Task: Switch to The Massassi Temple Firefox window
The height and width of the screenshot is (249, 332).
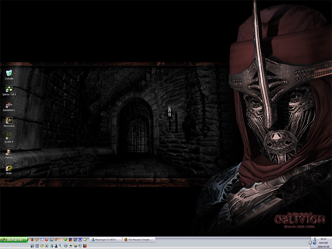Action: coord(139,240)
